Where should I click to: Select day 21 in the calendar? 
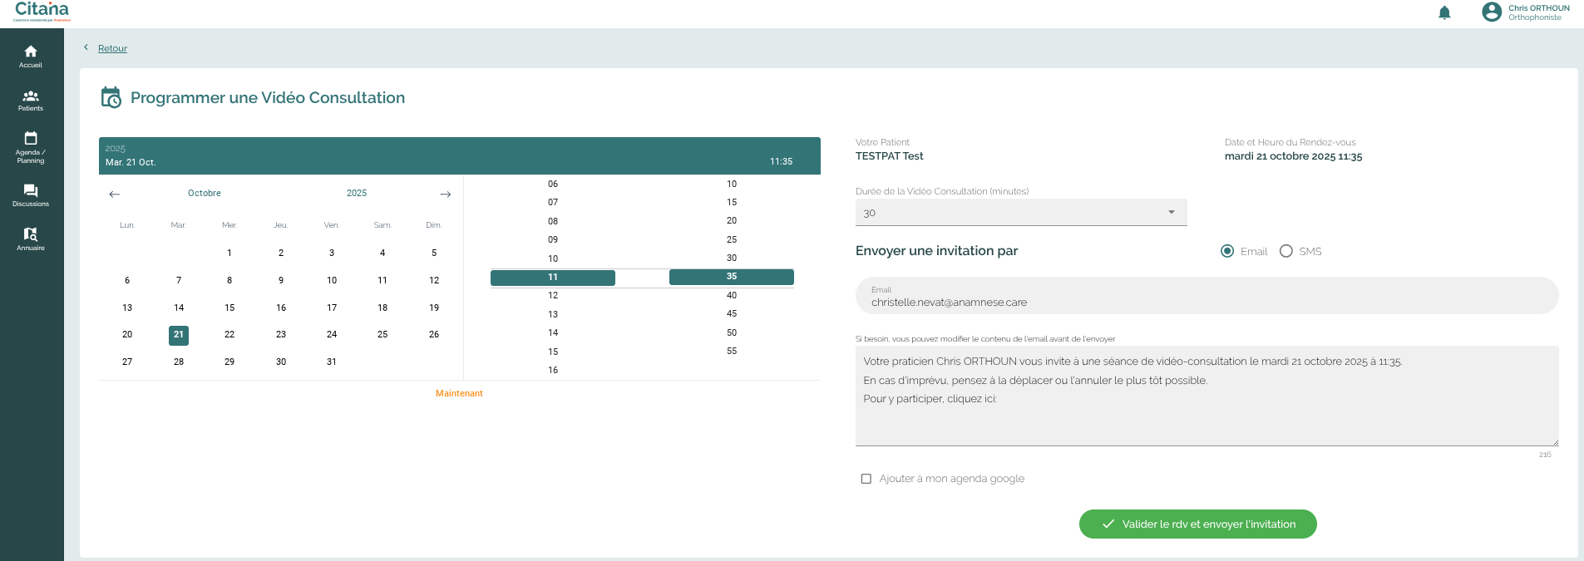click(x=179, y=335)
